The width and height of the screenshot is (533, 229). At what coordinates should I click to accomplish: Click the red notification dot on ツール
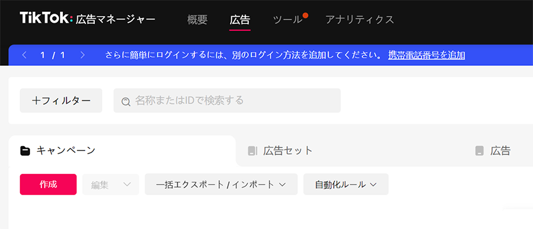tap(305, 15)
